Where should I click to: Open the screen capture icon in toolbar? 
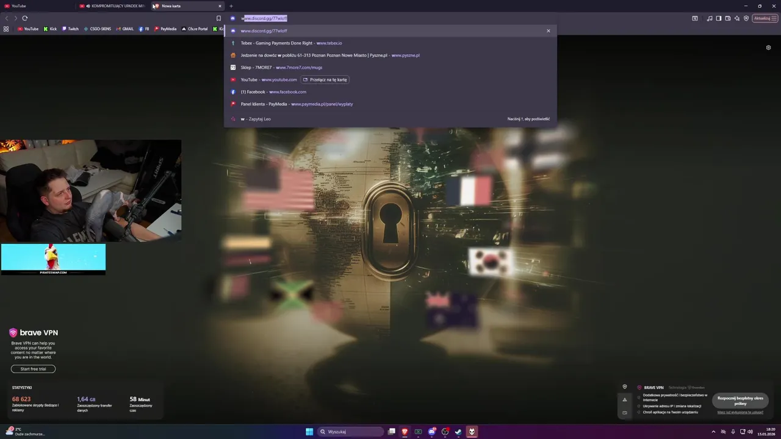(694, 18)
